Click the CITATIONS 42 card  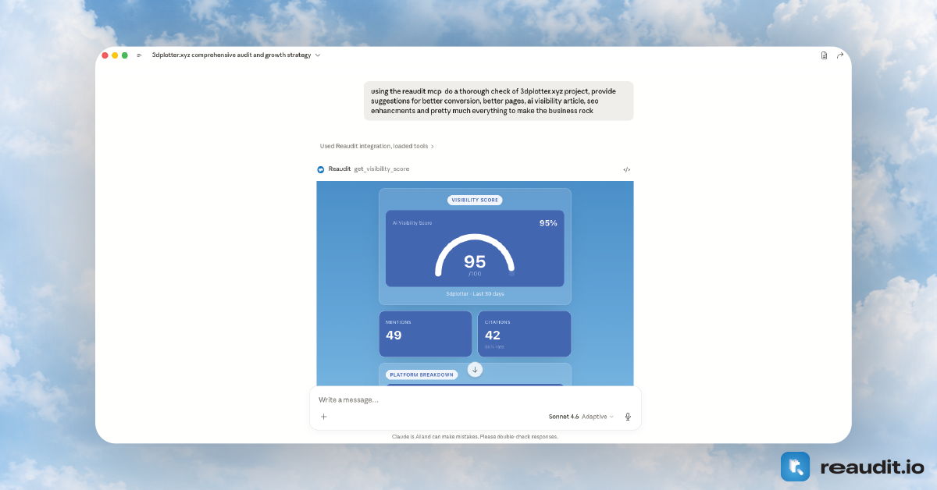[x=524, y=334]
